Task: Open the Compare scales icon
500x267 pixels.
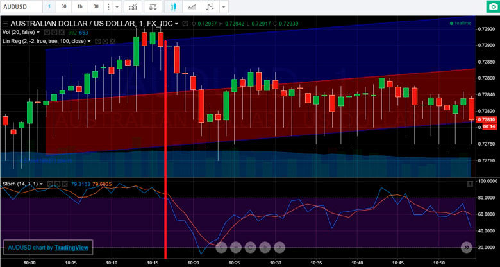Action: pos(153,7)
